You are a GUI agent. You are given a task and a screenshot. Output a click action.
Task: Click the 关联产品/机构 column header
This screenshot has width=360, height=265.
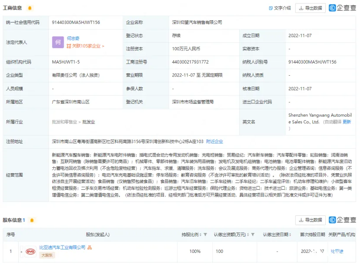(x=342, y=235)
